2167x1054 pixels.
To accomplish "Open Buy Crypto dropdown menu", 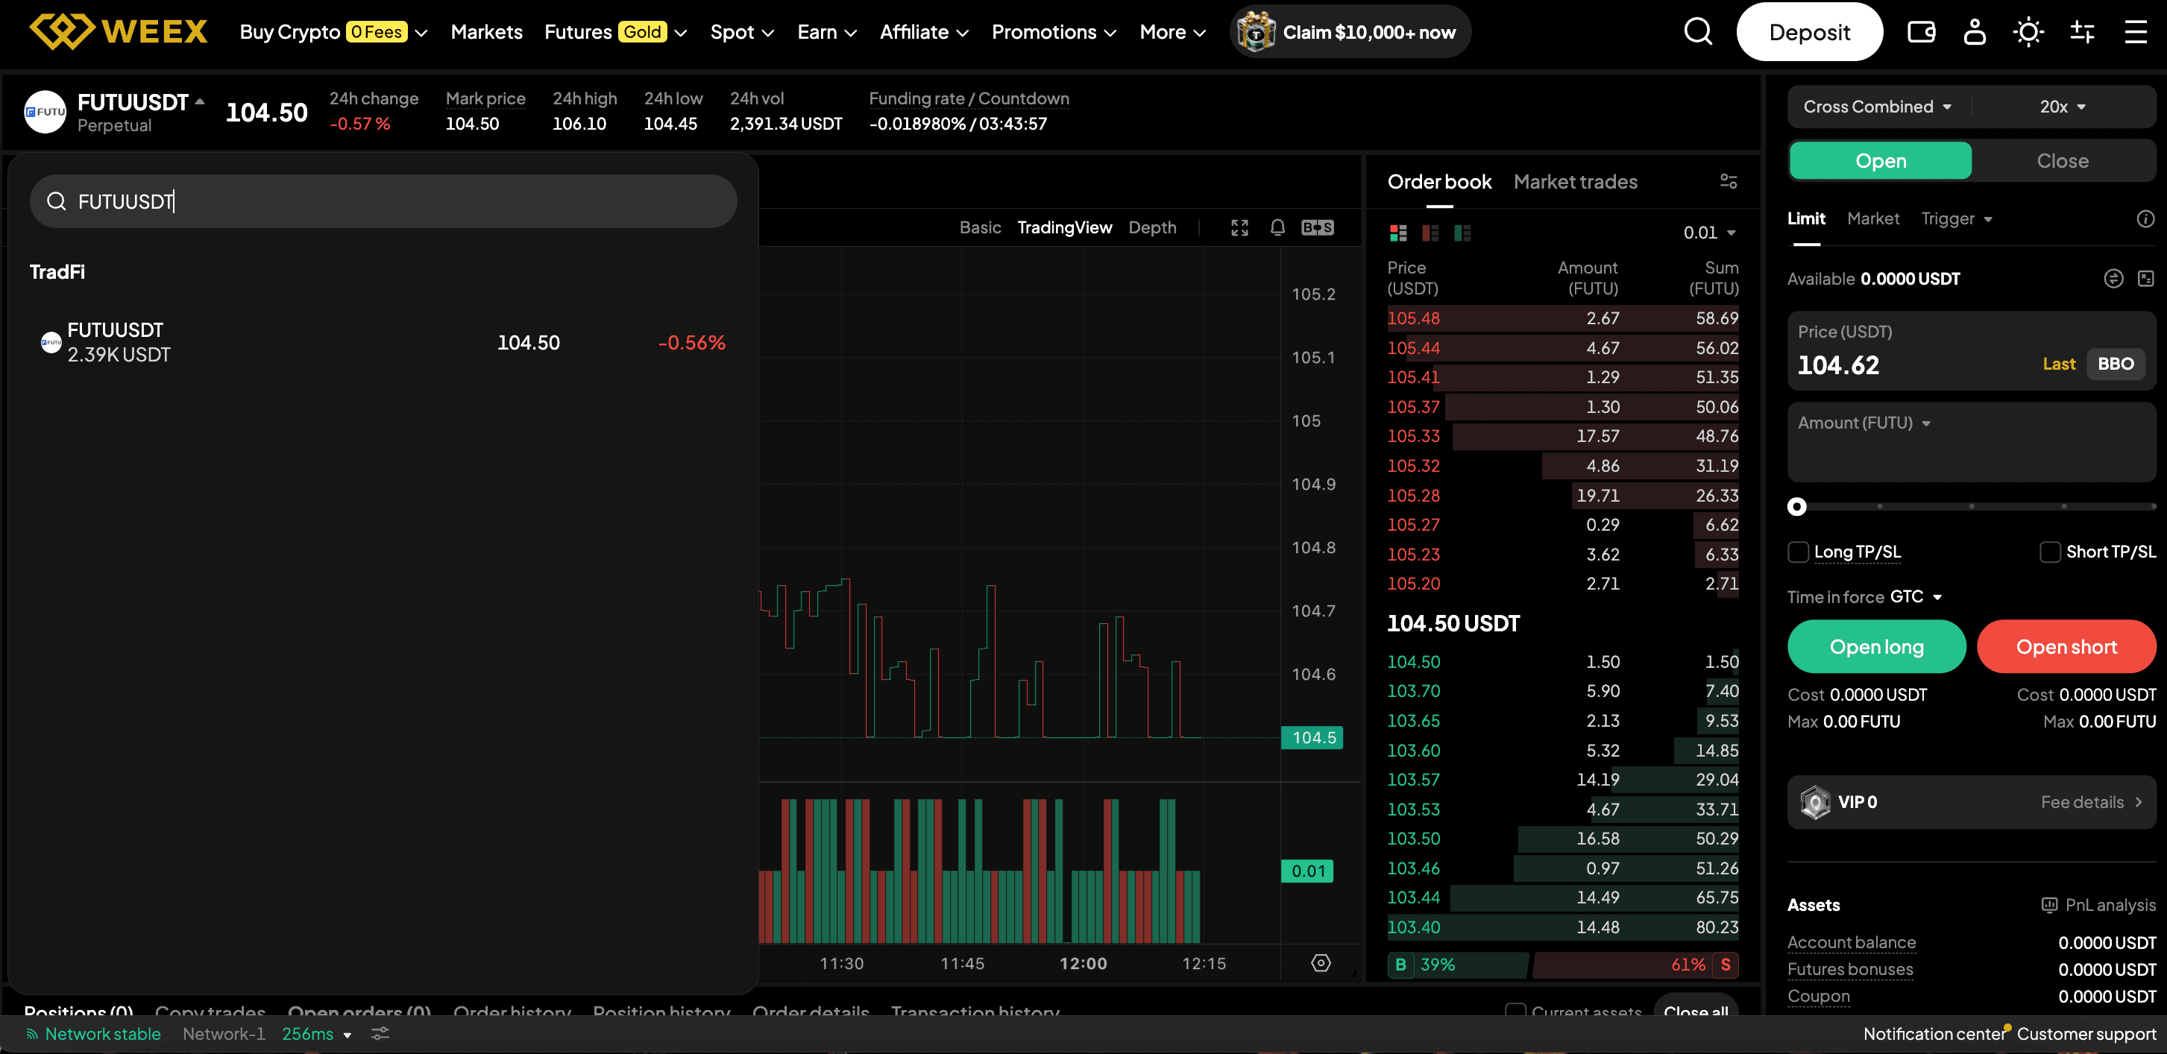I will click(334, 32).
